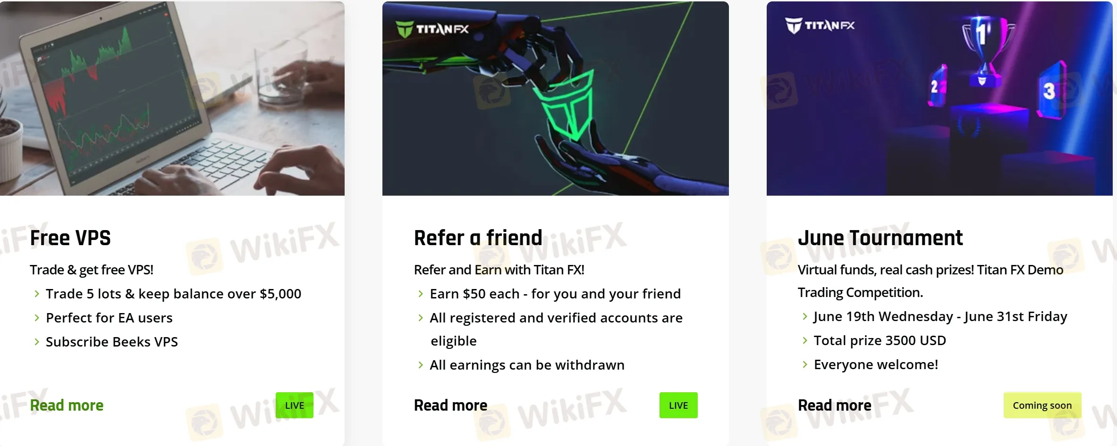Click chevron beside Earn $50 each bullet
This screenshot has width=1117, height=446.
[421, 294]
